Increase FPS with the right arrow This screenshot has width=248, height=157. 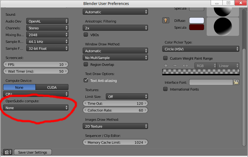[x=66, y=65]
